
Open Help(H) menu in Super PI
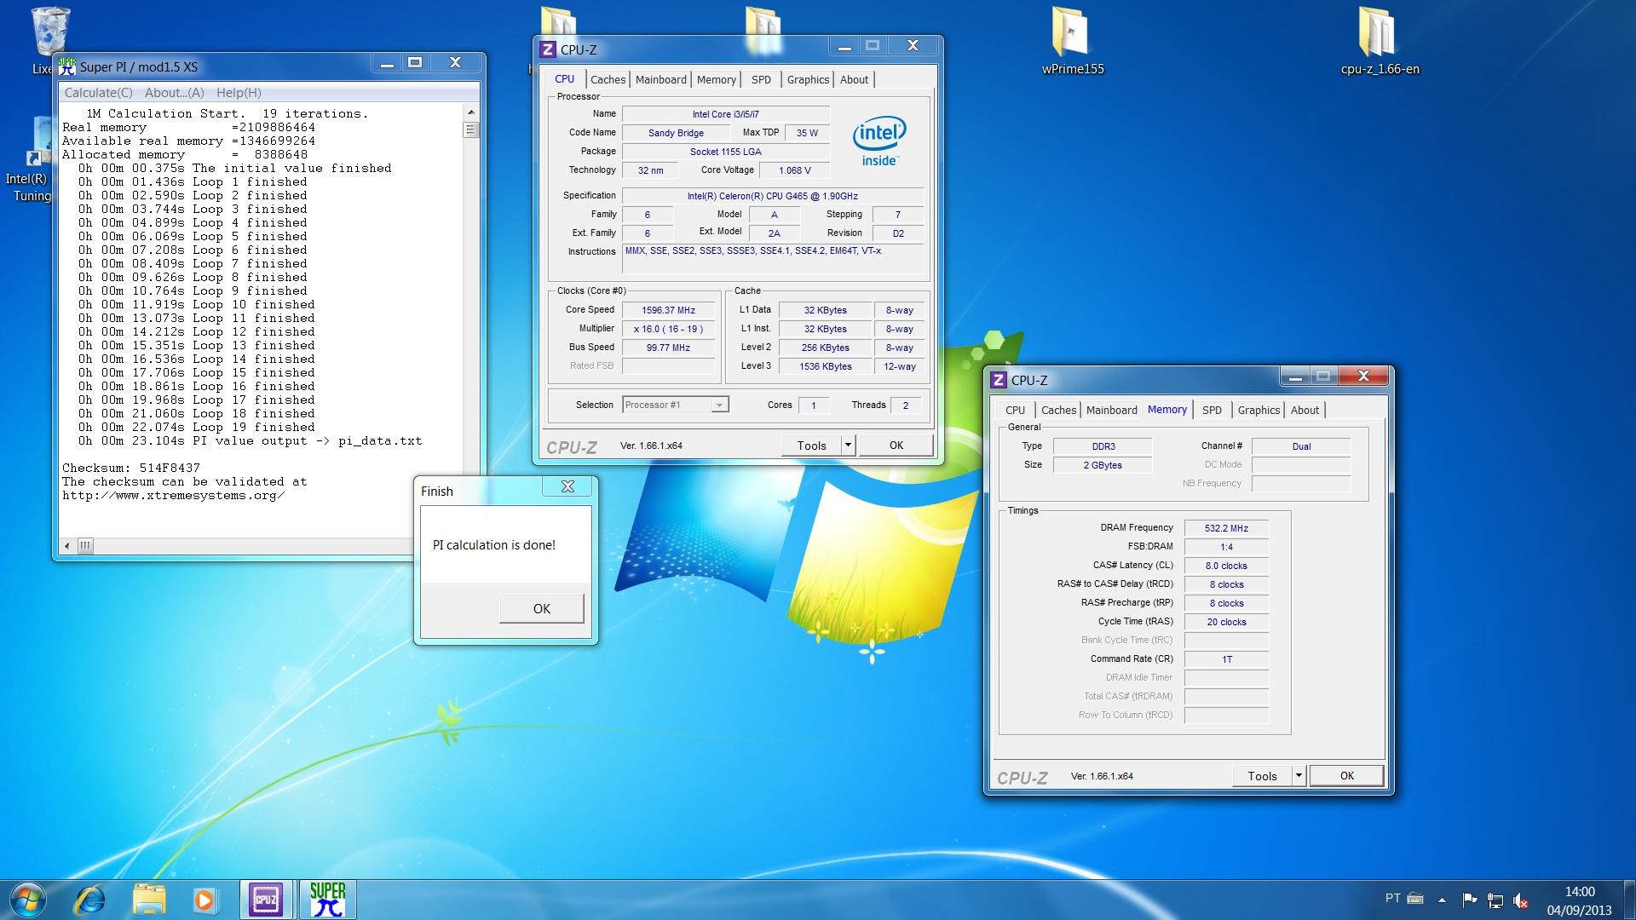click(x=239, y=92)
